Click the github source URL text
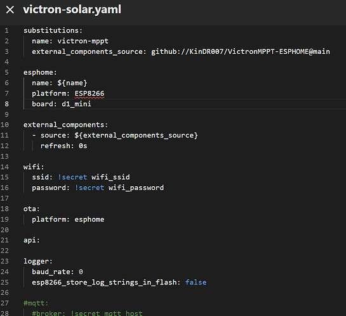The height and width of the screenshot is (316, 346). point(241,51)
